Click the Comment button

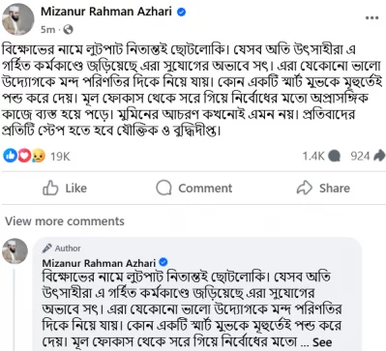coord(194,188)
